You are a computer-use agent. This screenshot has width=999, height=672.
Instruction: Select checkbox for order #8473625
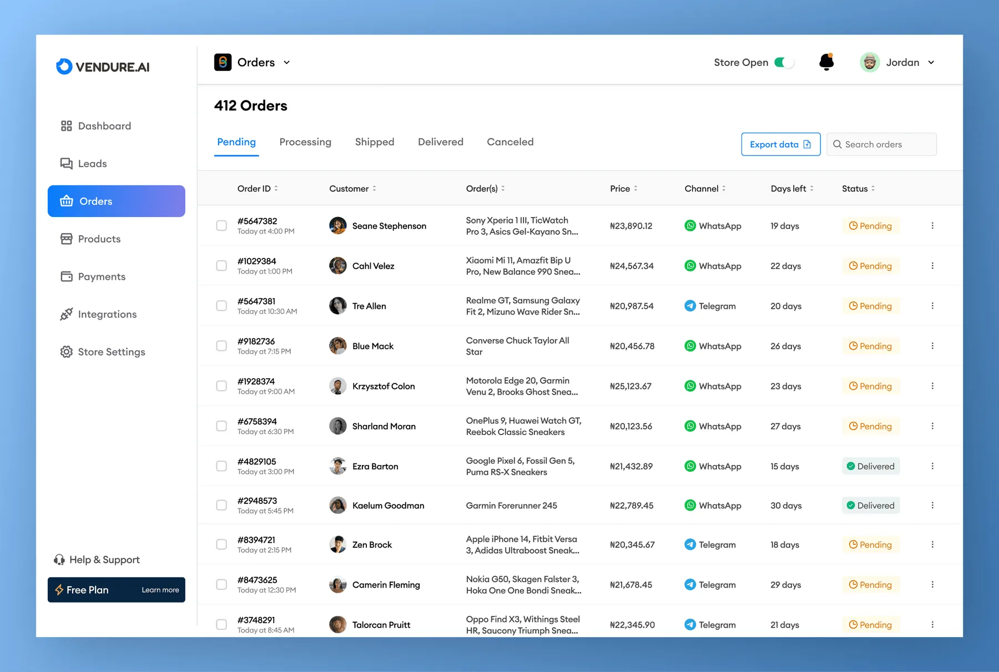[x=221, y=584]
